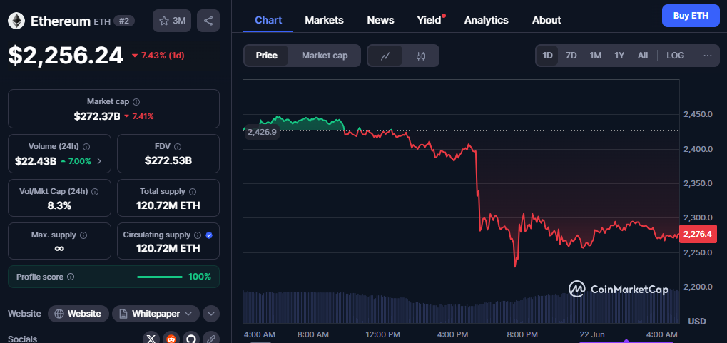Click the verified circulating supply badge
The height and width of the screenshot is (343, 727).
tap(208, 235)
